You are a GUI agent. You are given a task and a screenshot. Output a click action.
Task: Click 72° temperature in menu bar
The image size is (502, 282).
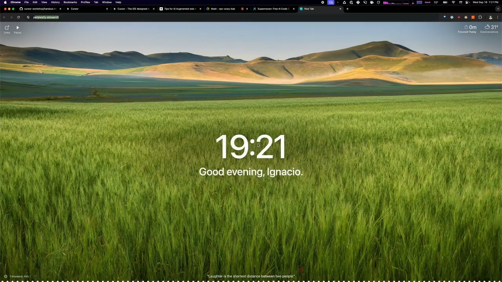(436, 2)
